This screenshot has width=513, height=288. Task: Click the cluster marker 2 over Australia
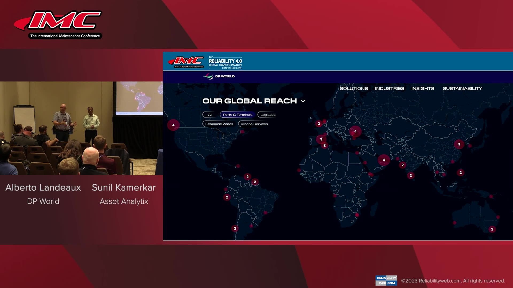click(x=492, y=229)
